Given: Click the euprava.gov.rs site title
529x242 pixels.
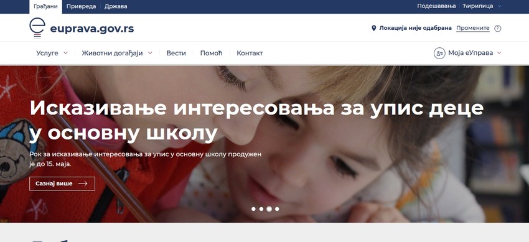Looking at the screenshot, I should click(x=91, y=29).
